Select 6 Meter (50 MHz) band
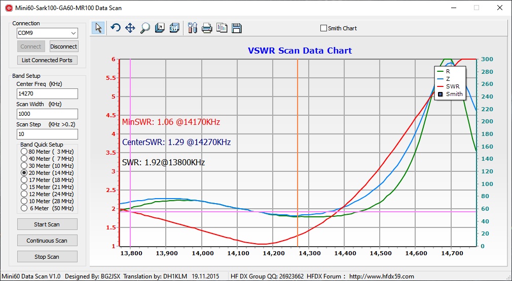This screenshot has width=512, height=281. point(24,208)
